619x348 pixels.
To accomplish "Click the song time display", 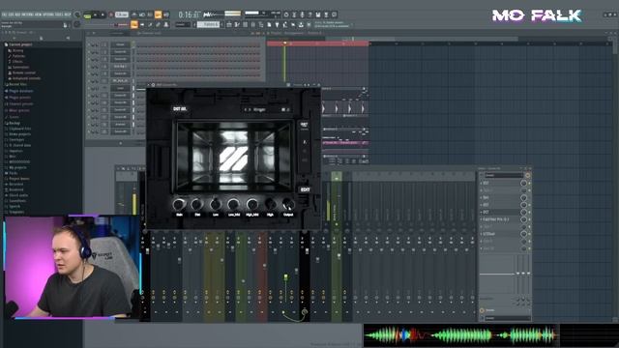I will [x=190, y=15].
